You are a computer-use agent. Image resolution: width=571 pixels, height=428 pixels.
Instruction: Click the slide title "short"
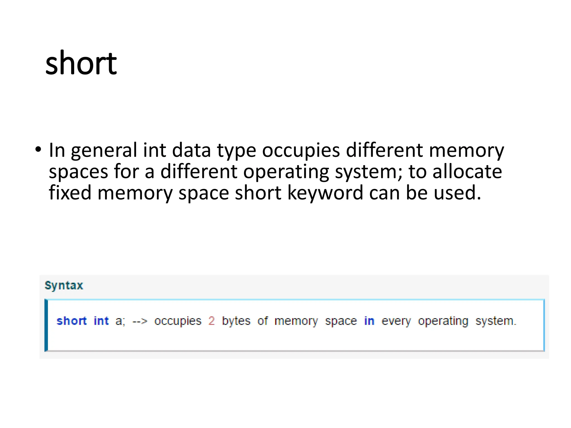coord(81,63)
